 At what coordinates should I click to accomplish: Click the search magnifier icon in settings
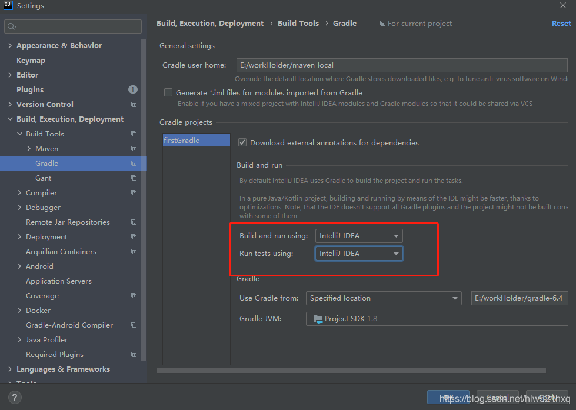[x=11, y=26]
